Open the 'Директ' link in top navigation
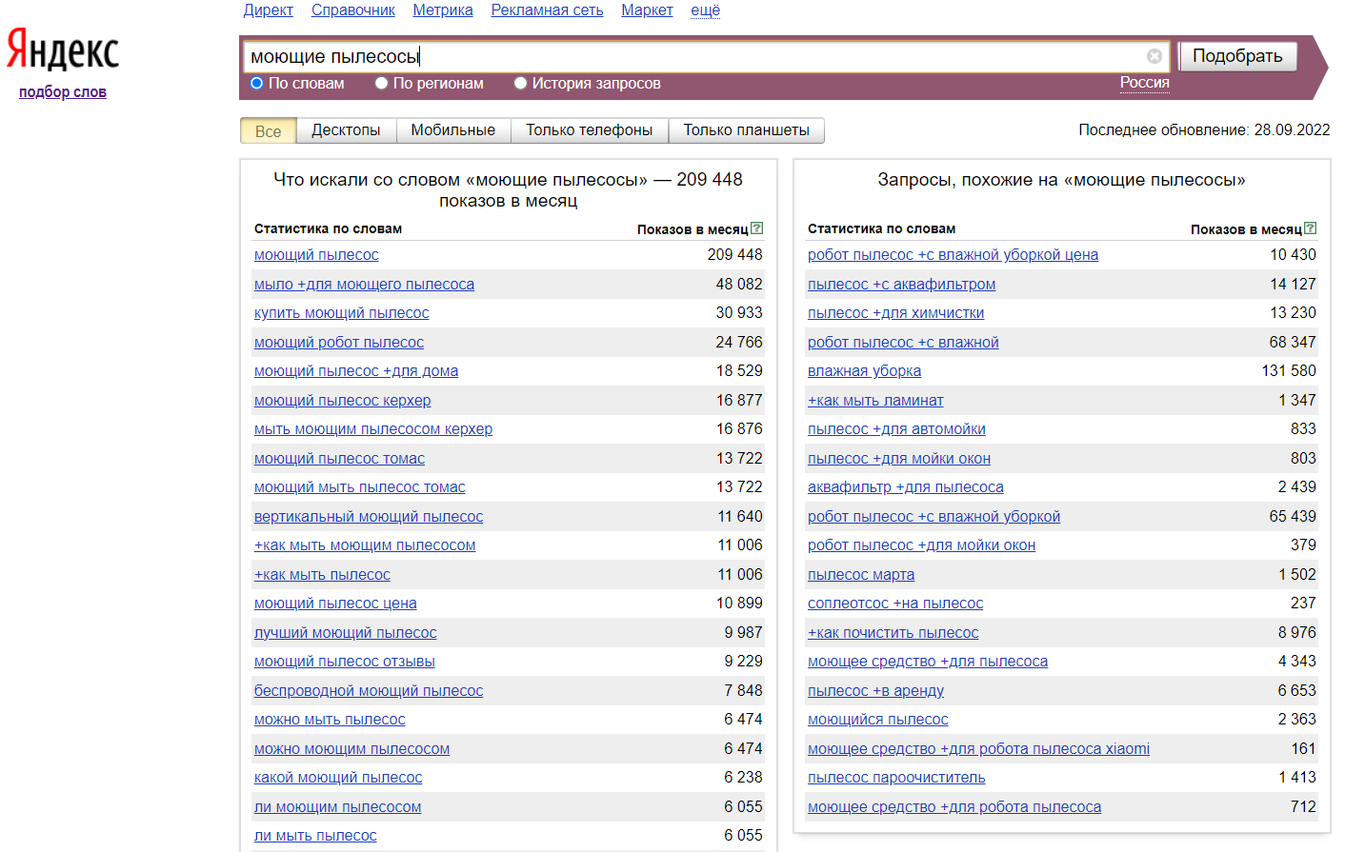This screenshot has width=1365, height=852. pyautogui.click(x=268, y=10)
